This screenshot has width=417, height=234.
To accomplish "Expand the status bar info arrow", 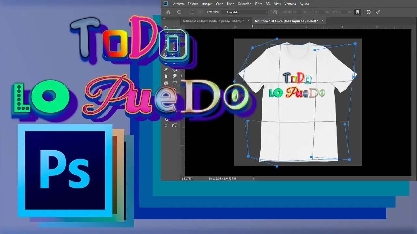I will click(253, 178).
